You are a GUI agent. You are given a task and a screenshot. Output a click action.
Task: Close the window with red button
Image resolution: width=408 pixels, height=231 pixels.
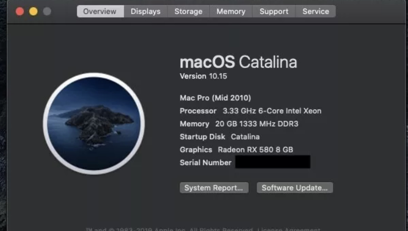(x=20, y=12)
